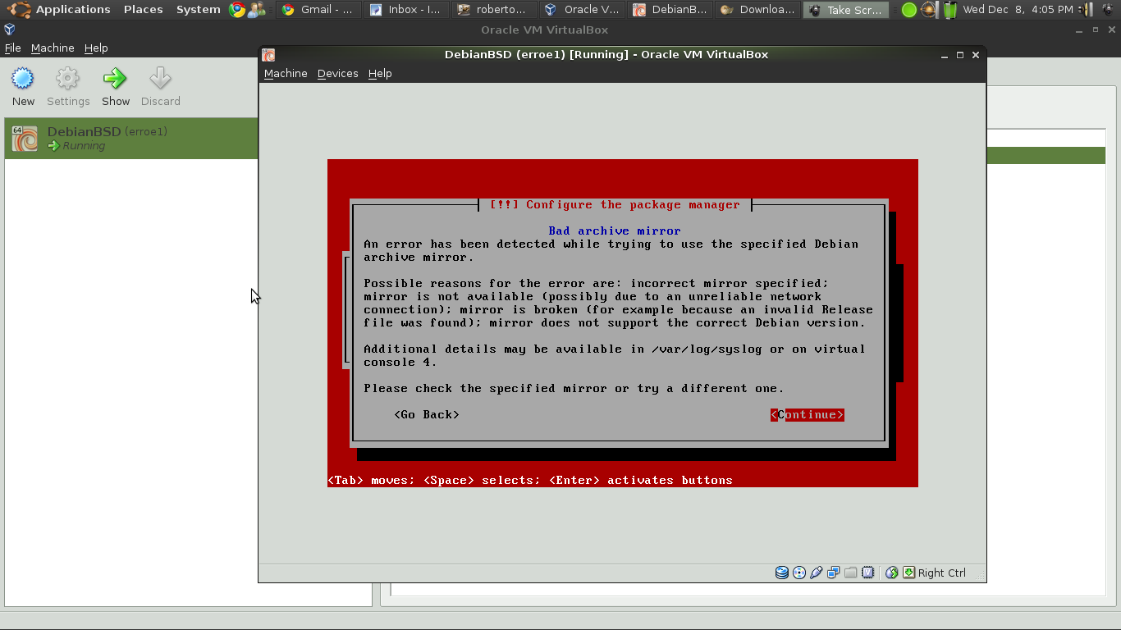This screenshot has height=630, width=1121.
Task: Click the mouse integration status icon
Action: [x=892, y=573]
